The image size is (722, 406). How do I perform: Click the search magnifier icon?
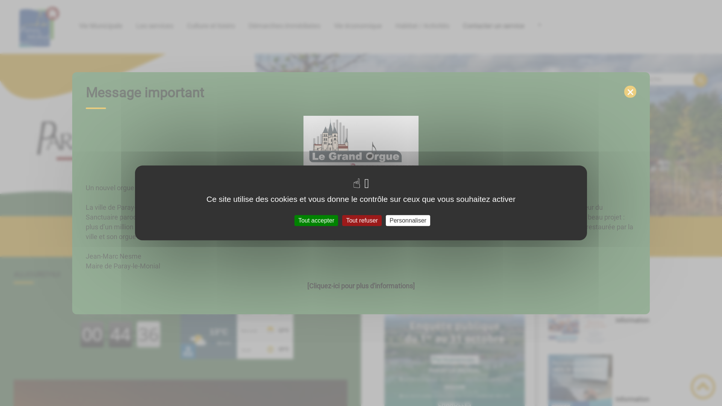(x=700, y=80)
